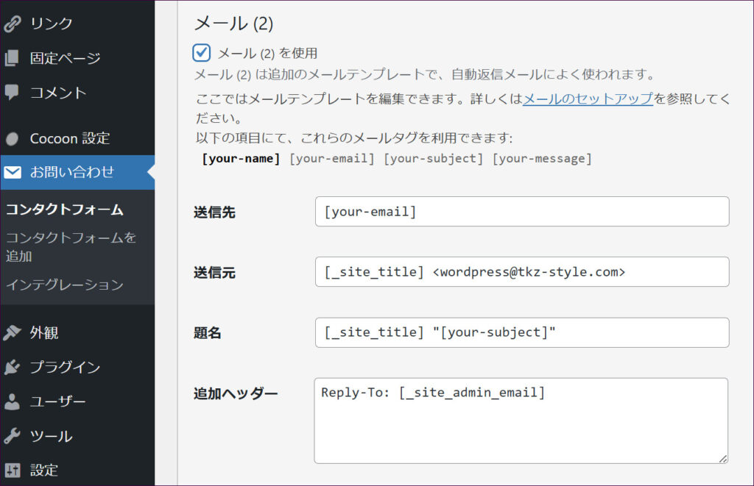Screen dimensions: 754x486
Task: Click the link chain icon in sidebar
Action: [x=12, y=24]
